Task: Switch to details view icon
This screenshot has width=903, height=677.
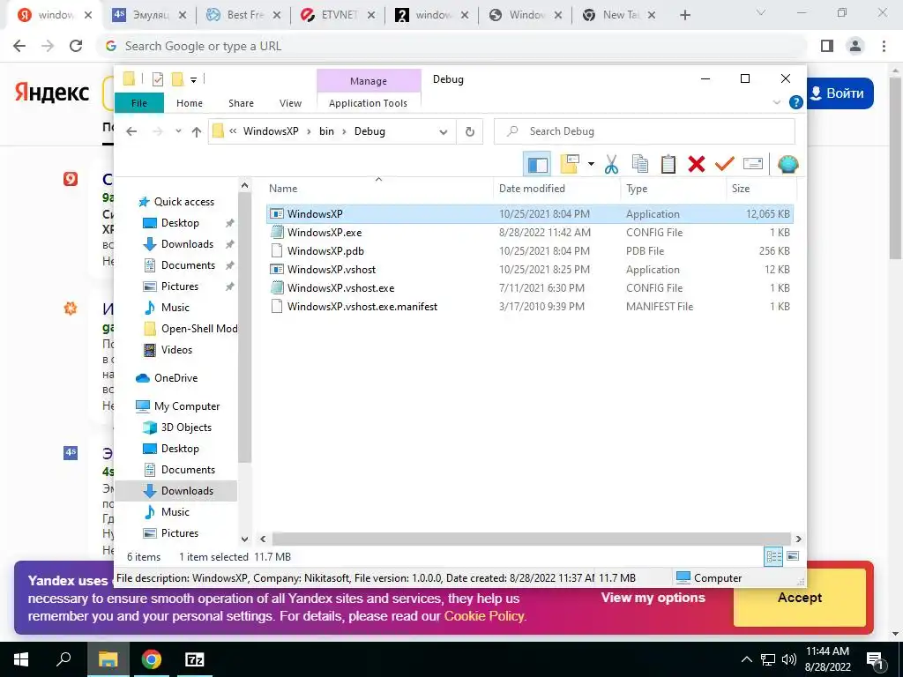Action: (x=774, y=556)
